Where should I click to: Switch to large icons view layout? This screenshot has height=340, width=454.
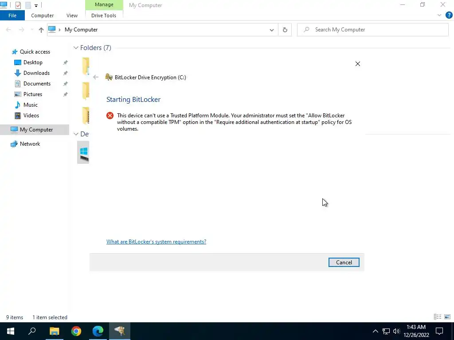[447, 317]
